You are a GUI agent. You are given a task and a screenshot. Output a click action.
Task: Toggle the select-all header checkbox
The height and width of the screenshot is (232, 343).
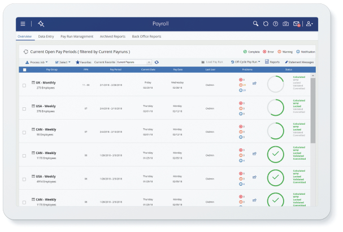pyautogui.click(x=24, y=70)
